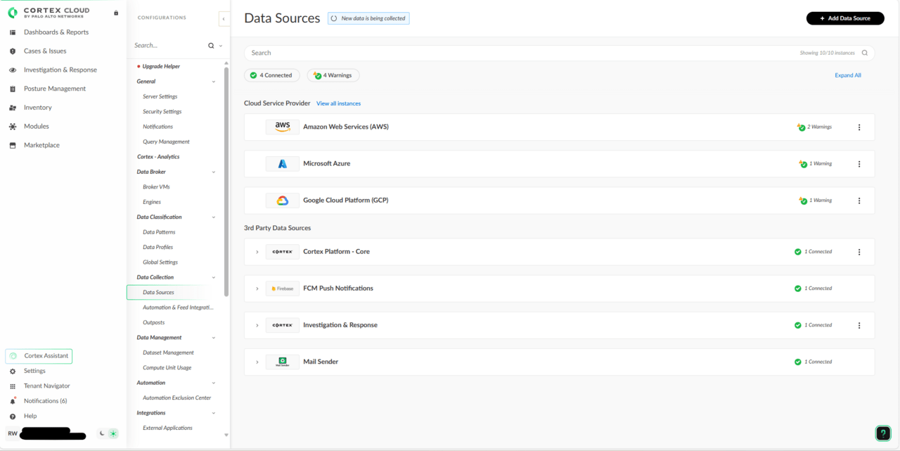This screenshot has width=900, height=451.
Task: Launch Cortex Assistant
Action: [39, 356]
